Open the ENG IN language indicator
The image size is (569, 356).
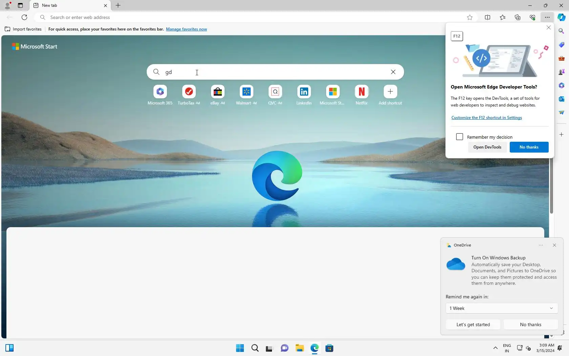(507, 348)
